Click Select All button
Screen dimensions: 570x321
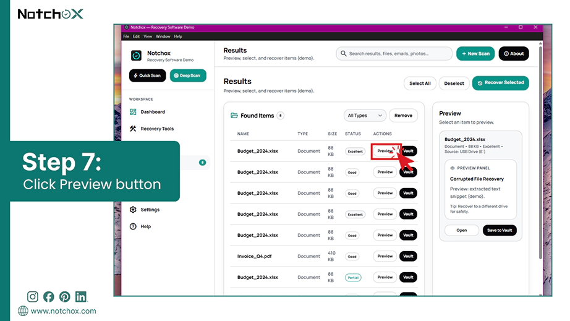420,83
